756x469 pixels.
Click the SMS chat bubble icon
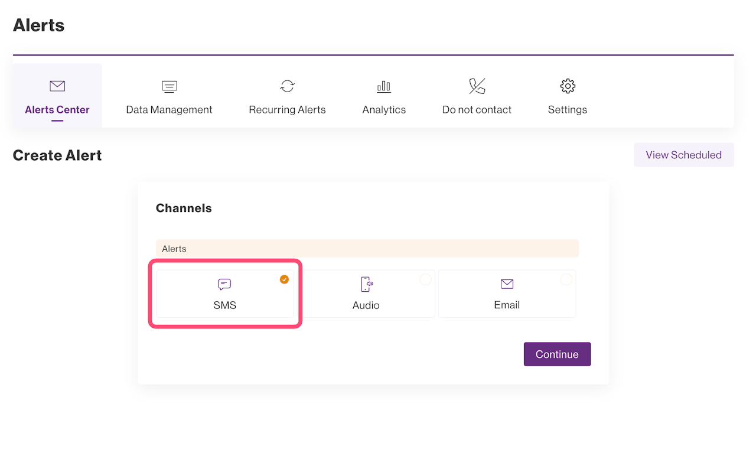(224, 285)
